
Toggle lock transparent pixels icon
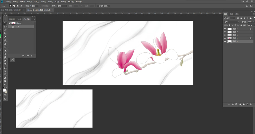pyautogui.click(x=229, y=25)
